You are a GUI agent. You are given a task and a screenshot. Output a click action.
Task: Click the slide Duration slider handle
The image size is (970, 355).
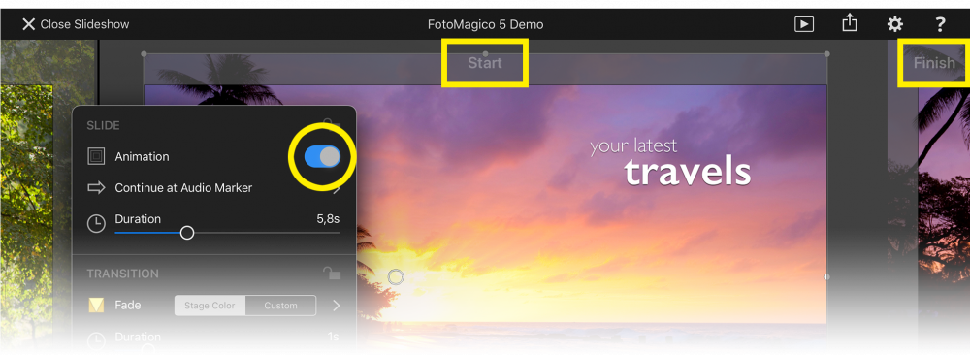187,233
